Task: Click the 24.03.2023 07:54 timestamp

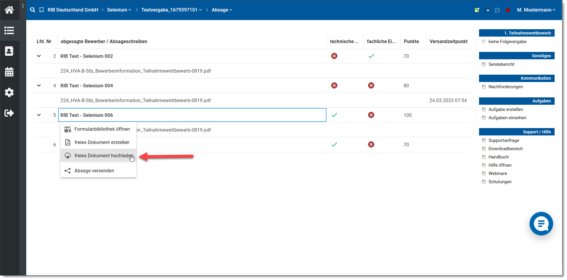Action: click(x=448, y=100)
